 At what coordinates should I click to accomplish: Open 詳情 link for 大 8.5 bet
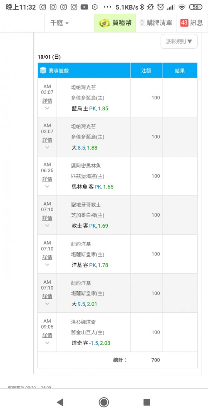pos(47,140)
